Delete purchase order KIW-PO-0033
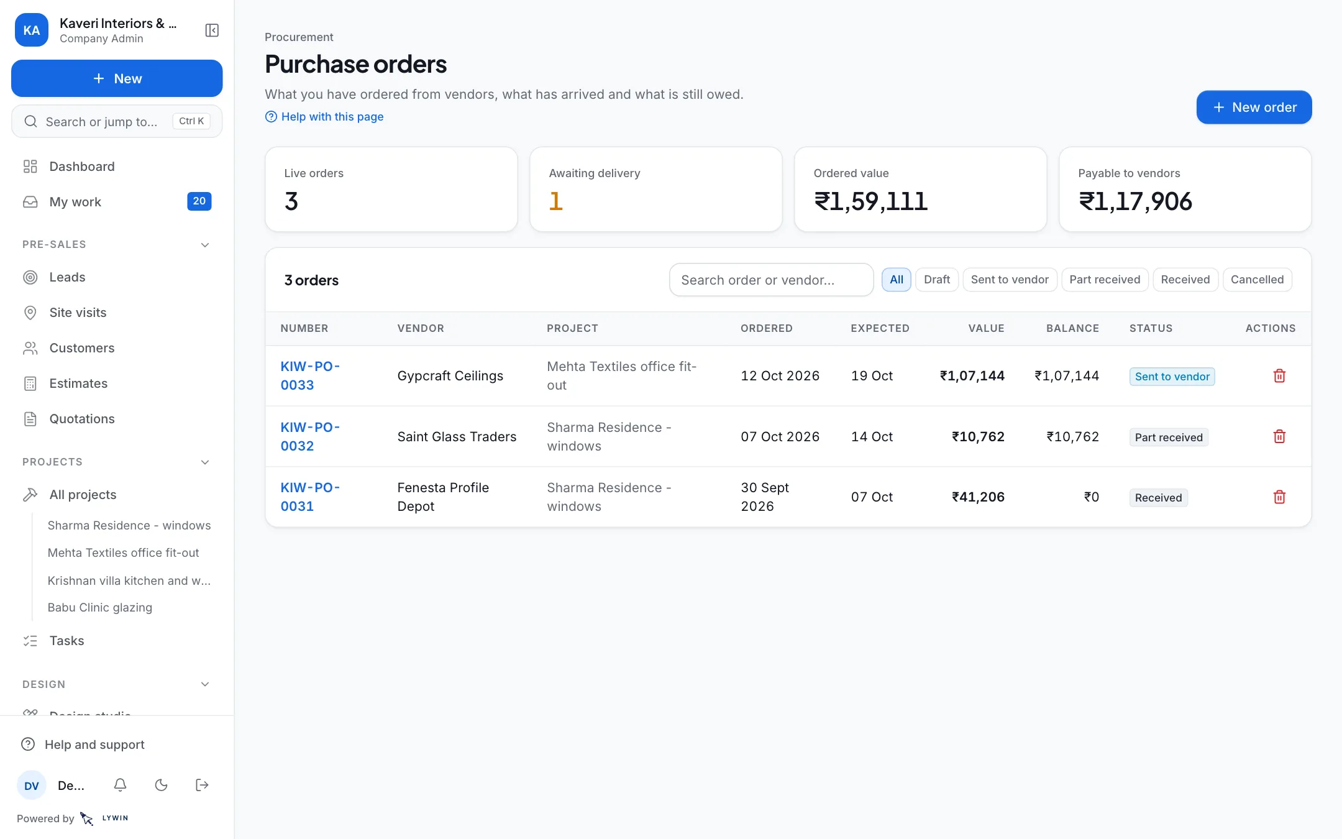This screenshot has width=1342, height=839. coord(1279,376)
